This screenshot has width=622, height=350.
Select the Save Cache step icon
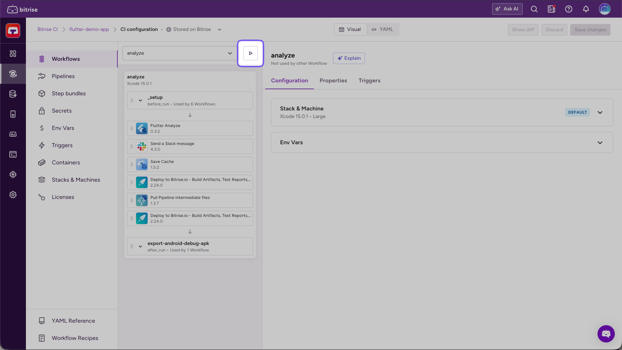(142, 164)
